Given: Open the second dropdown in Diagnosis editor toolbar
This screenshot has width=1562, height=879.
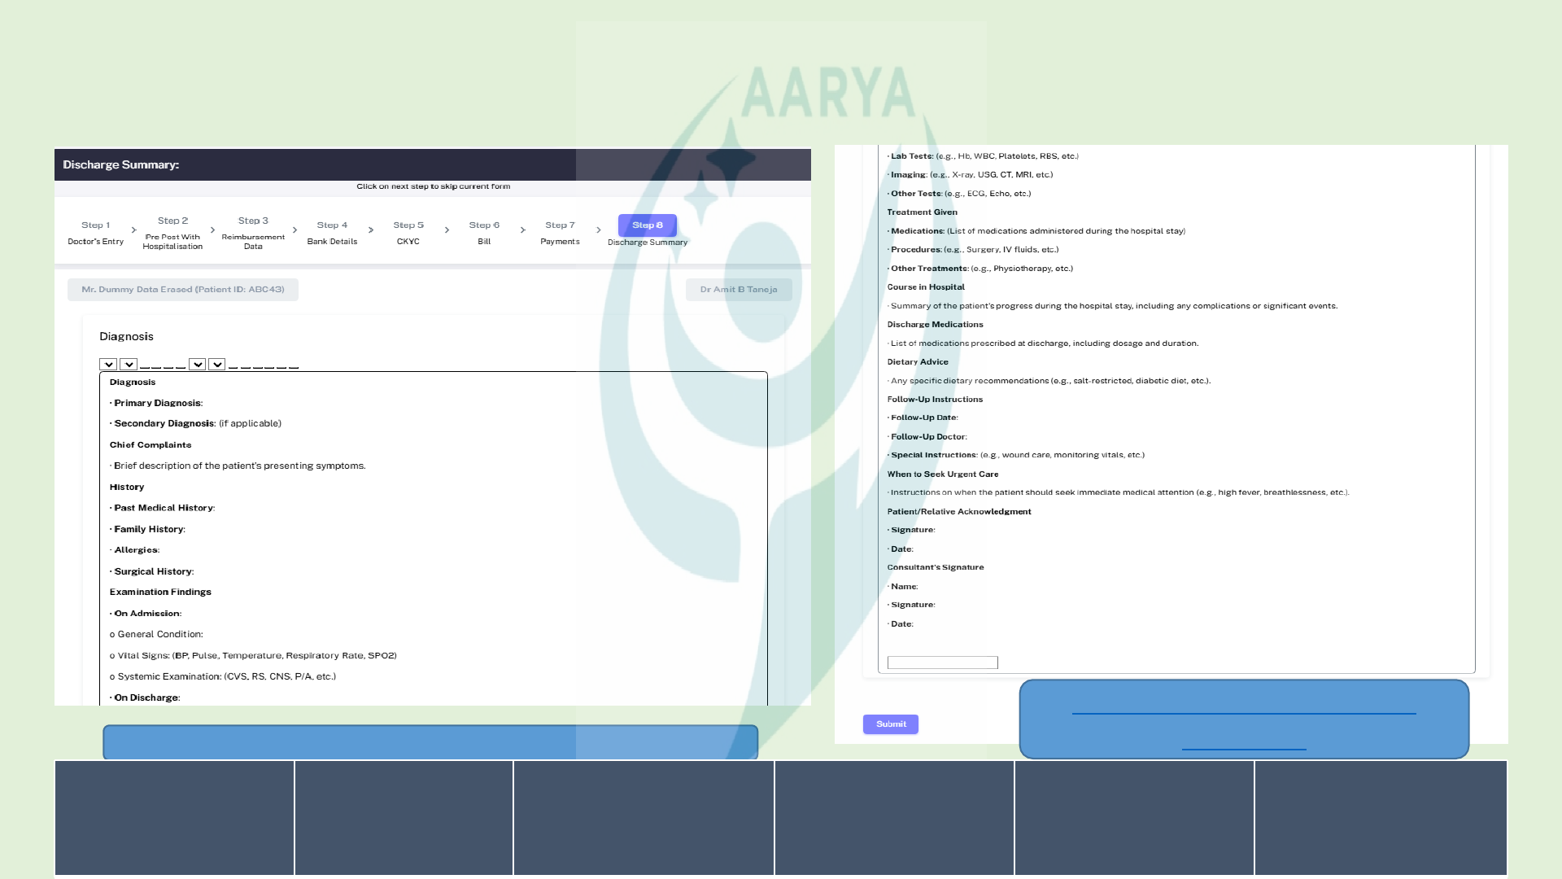Looking at the screenshot, I should click(x=129, y=365).
